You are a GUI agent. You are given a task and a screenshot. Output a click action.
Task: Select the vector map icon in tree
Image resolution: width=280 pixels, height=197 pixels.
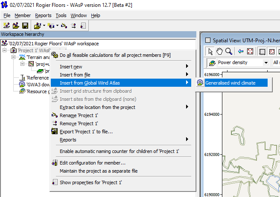pyautogui.click(x=31, y=64)
